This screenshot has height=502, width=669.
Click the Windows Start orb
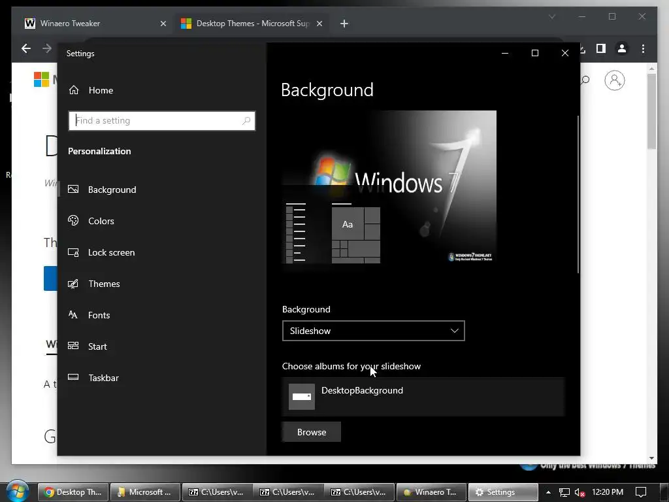(18, 492)
